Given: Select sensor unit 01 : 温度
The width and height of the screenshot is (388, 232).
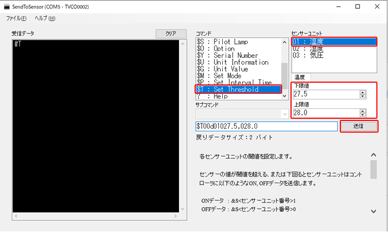Looking at the screenshot, I should point(334,42).
